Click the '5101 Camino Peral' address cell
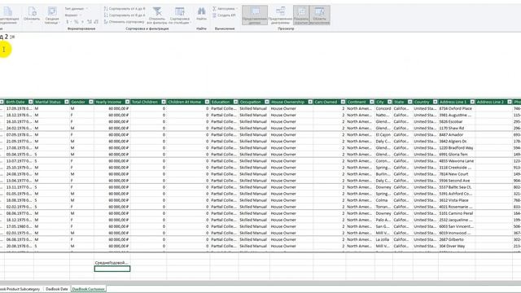Screen dimensions: 521x293 (457, 213)
